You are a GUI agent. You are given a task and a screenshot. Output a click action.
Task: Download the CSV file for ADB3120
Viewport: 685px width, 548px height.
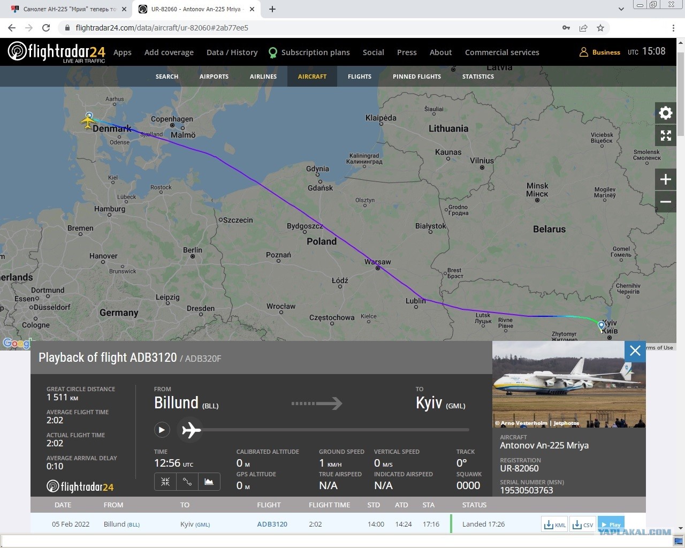pos(582,524)
